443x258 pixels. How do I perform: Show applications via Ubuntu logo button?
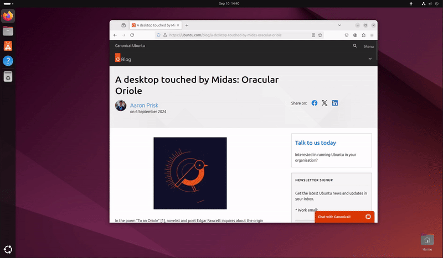8,249
